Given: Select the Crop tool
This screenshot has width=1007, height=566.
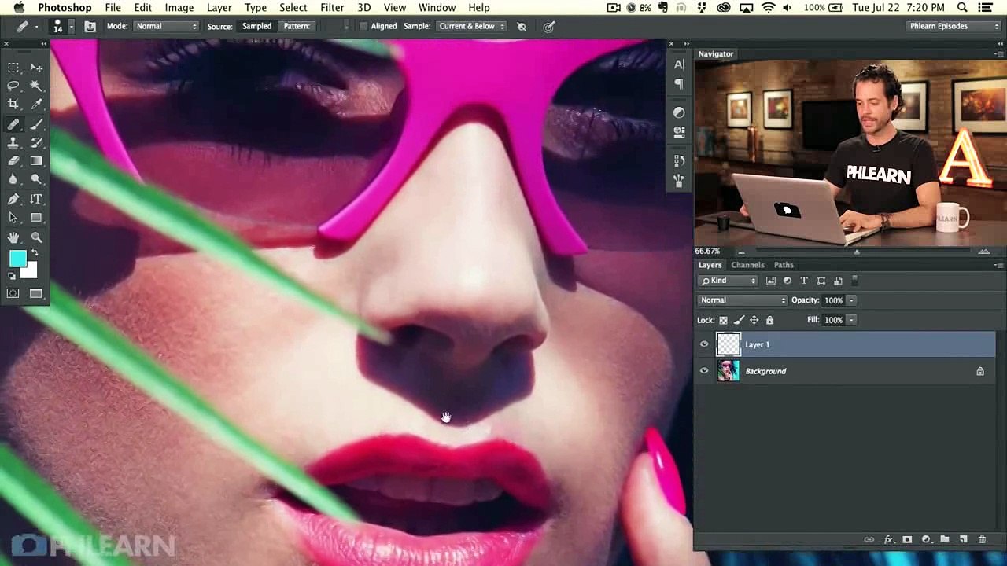Looking at the screenshot, I should (13, 105).
